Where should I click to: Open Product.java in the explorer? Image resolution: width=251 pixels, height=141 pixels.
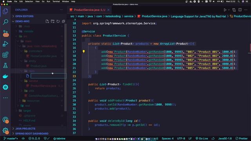(x=38, y=66)
